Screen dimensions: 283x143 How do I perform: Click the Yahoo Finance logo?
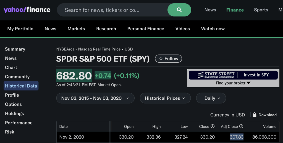27,10
